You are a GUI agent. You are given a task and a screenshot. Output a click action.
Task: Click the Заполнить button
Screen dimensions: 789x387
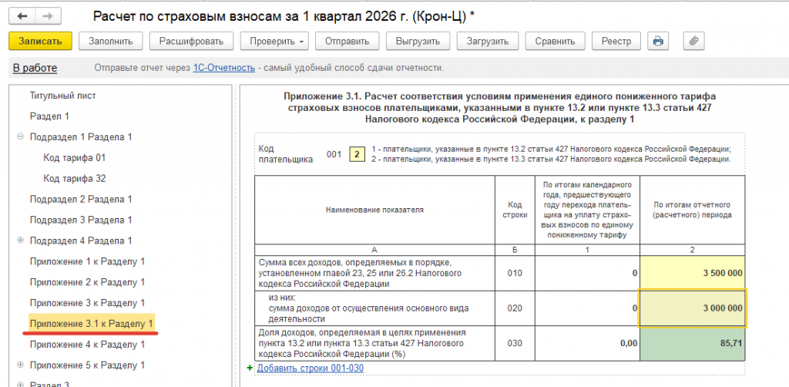pyautogui.click(x=111, y=42)
